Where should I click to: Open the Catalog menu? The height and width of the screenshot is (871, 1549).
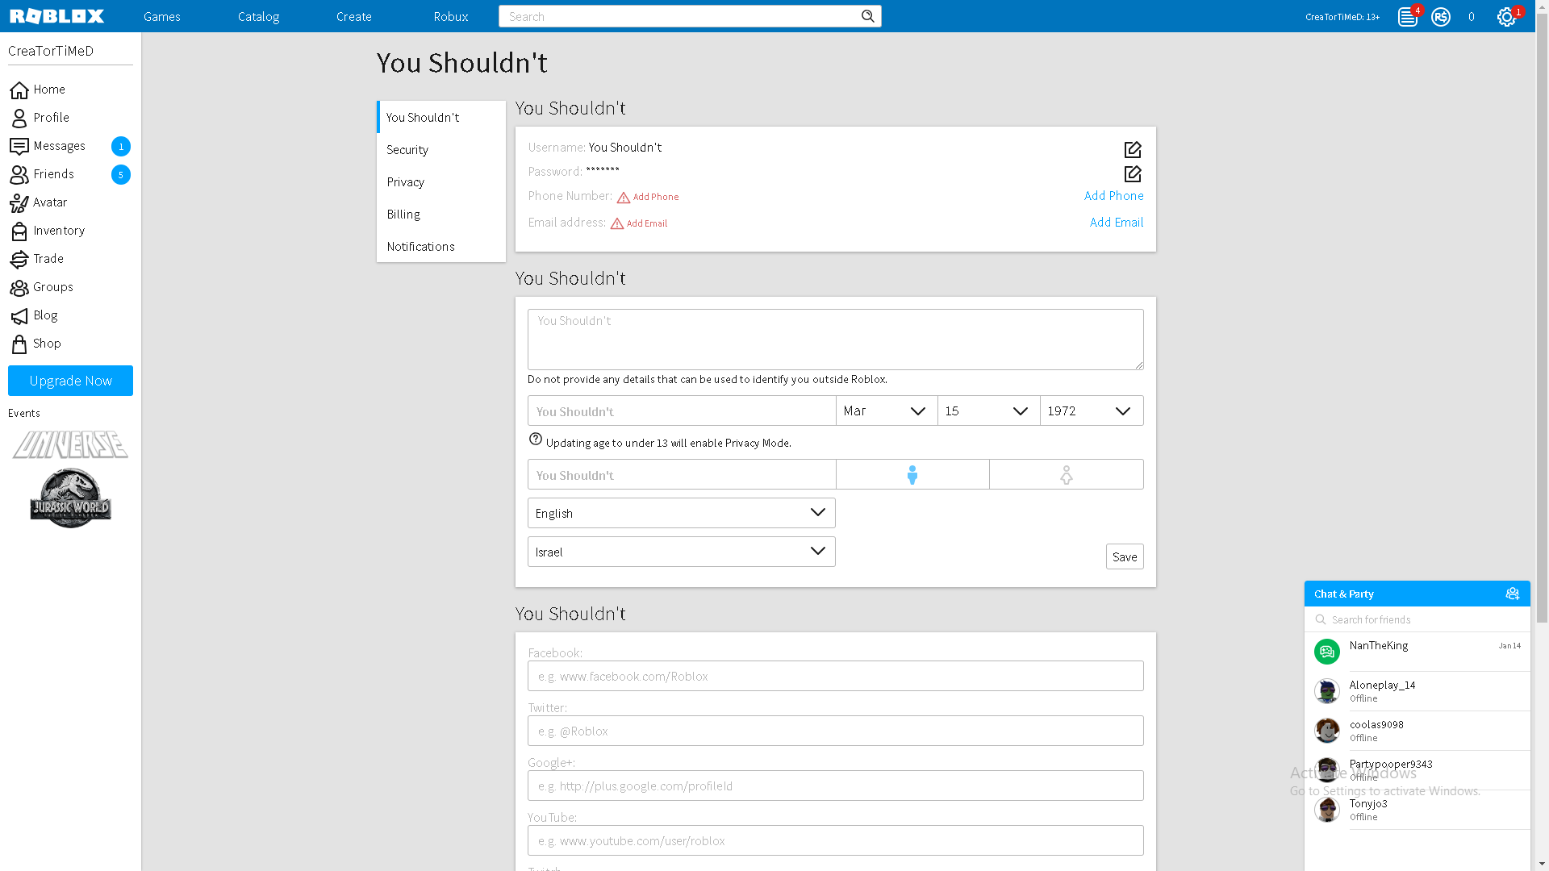[258, 16]
